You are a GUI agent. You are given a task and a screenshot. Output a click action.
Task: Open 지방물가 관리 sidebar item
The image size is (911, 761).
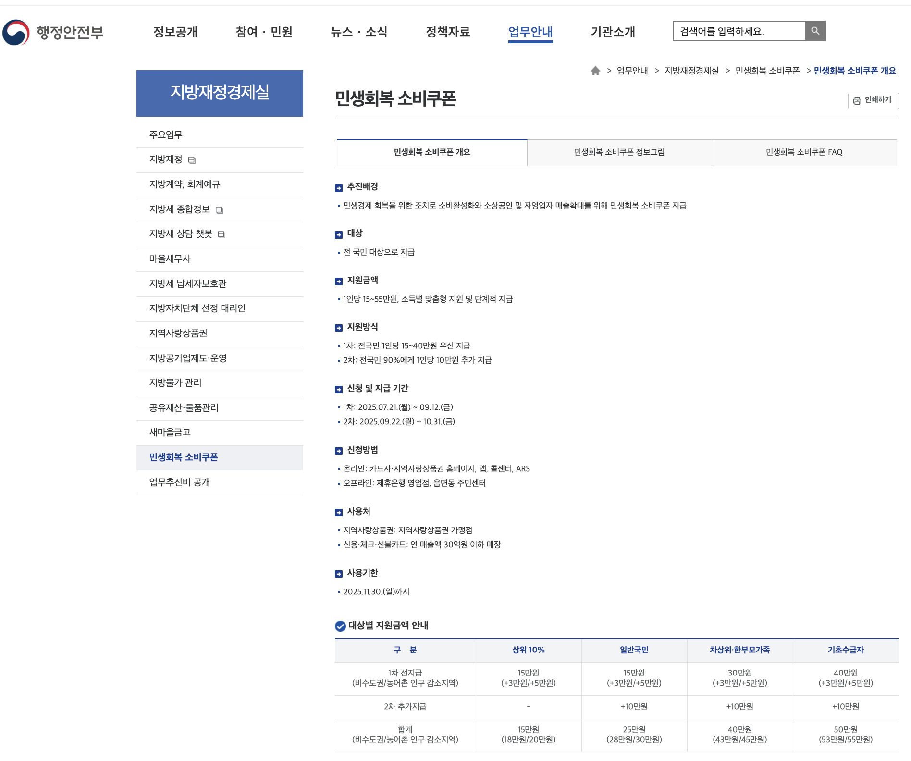pos(220,383)
